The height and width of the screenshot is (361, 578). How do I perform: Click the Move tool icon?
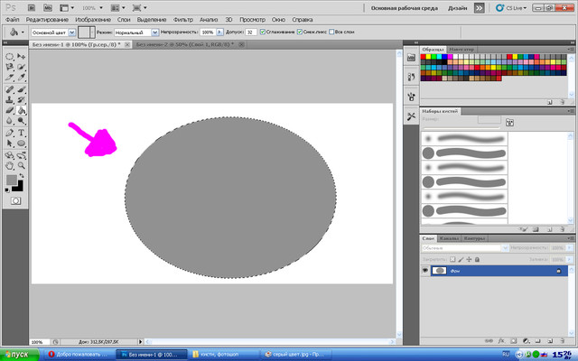click(x=21, y=57)
